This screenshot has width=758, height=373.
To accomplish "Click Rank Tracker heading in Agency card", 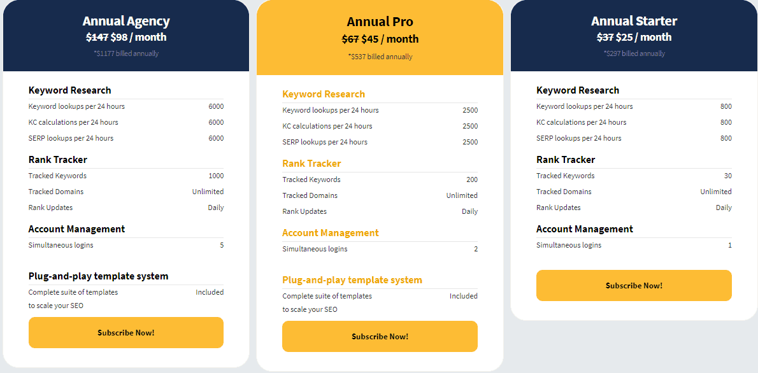I will [58, 160].
